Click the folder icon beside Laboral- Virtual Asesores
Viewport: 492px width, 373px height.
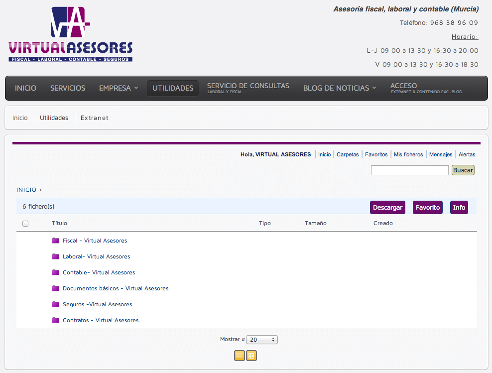coord(56,256)
